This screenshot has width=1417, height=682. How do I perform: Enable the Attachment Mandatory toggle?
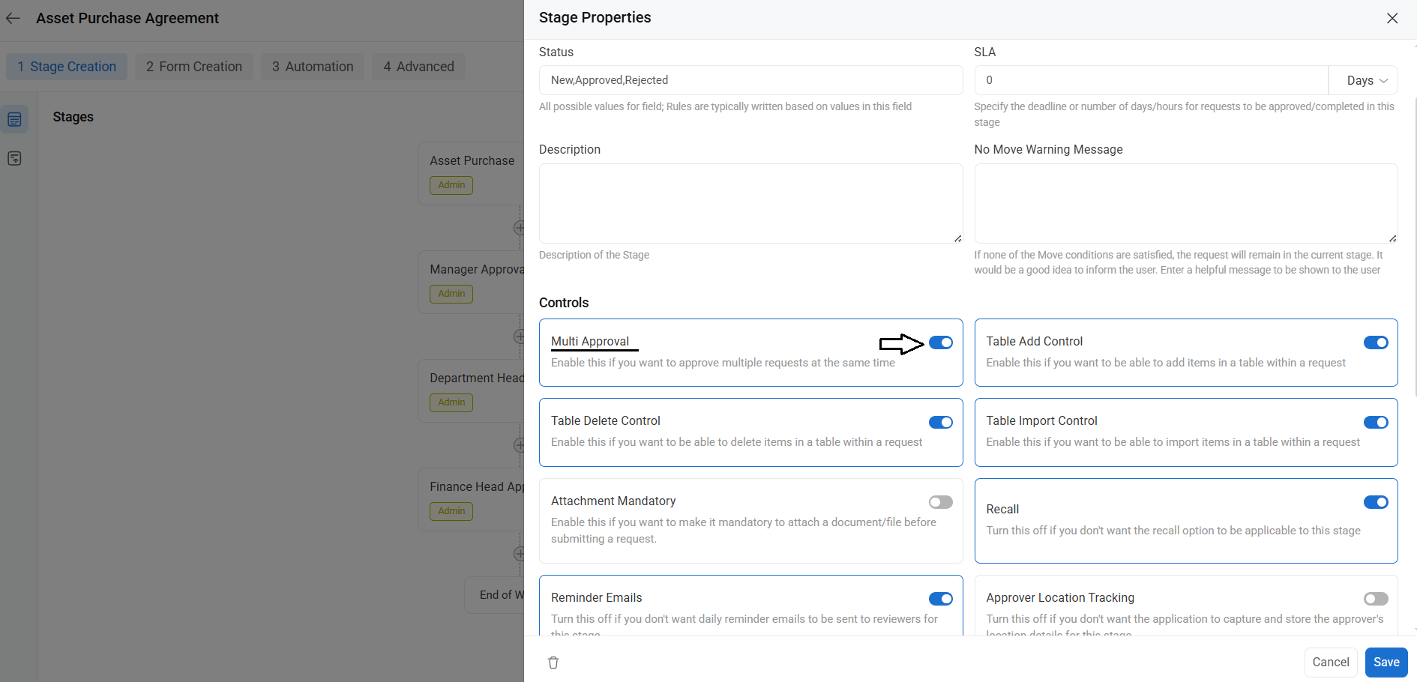coord(940,502)
